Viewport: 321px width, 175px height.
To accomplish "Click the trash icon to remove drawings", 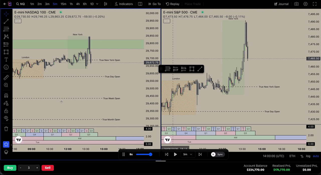I will (6, 129).
